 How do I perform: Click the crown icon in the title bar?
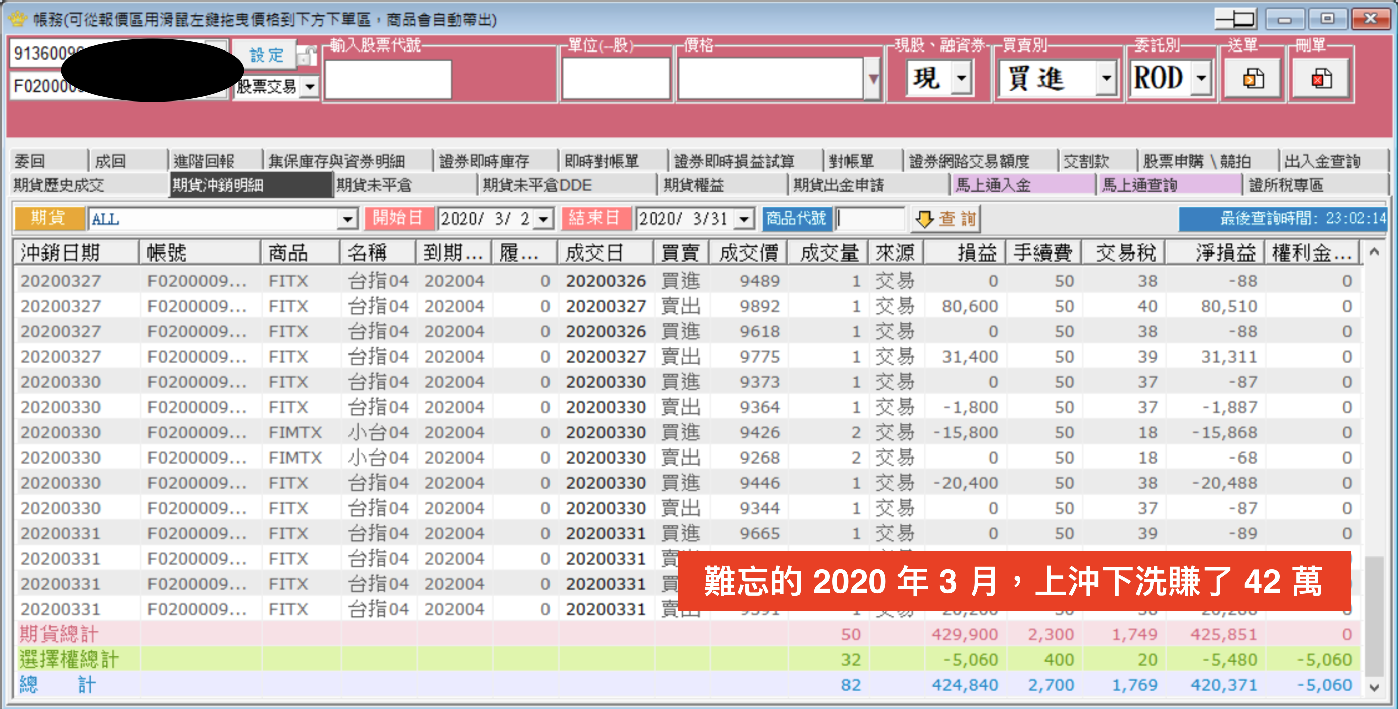[16, 19]
